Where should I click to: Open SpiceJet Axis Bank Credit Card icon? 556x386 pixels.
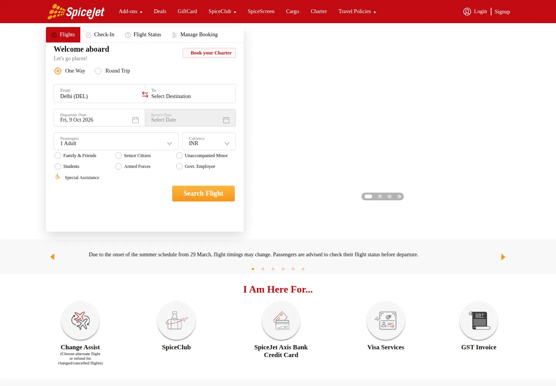point(281,321)
